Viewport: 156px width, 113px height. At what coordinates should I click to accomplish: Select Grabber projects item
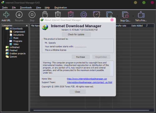point(17,53)
